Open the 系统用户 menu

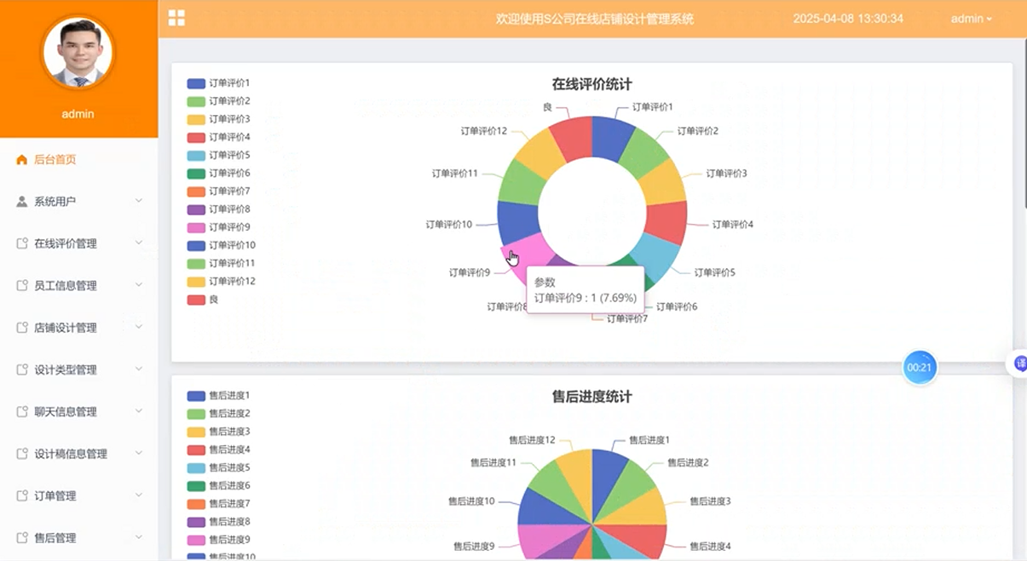(78, 201)
